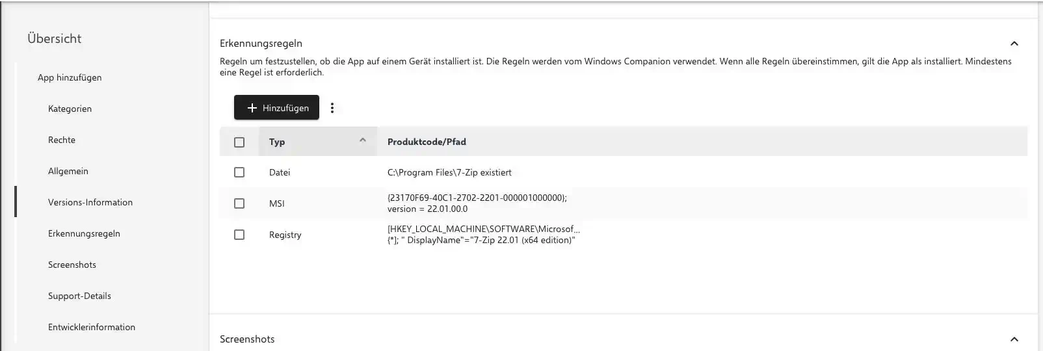1043x351 pixels.
Task: Click App hinzufügen in sidebar
Action: (70, 77)
